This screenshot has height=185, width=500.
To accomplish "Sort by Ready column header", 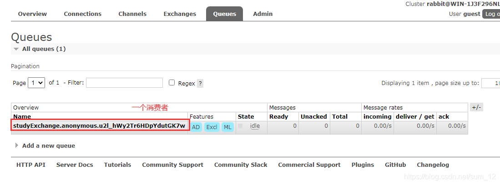I will (279, 116).
